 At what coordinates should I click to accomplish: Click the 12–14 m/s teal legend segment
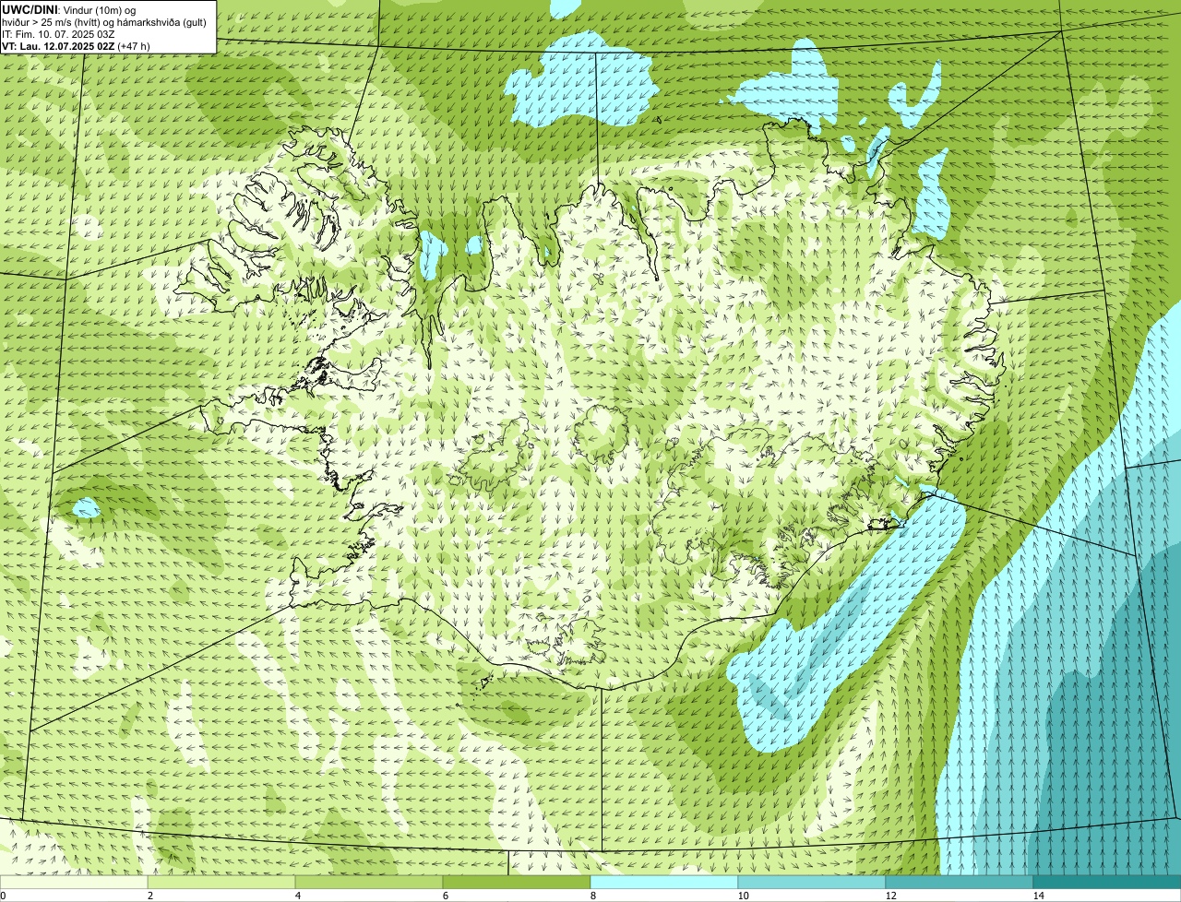[x=960, y=882]
